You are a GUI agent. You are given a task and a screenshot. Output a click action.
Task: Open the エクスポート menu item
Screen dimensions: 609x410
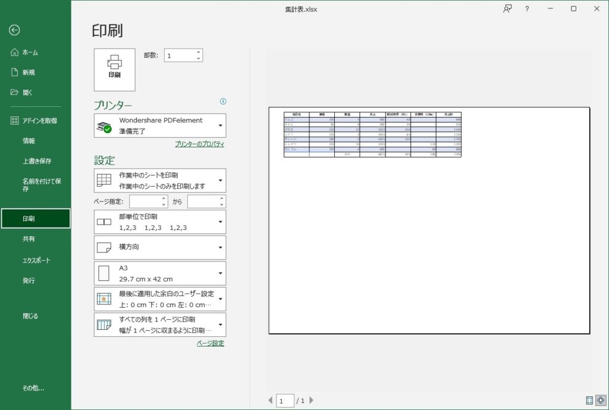(x=36, y=260)
